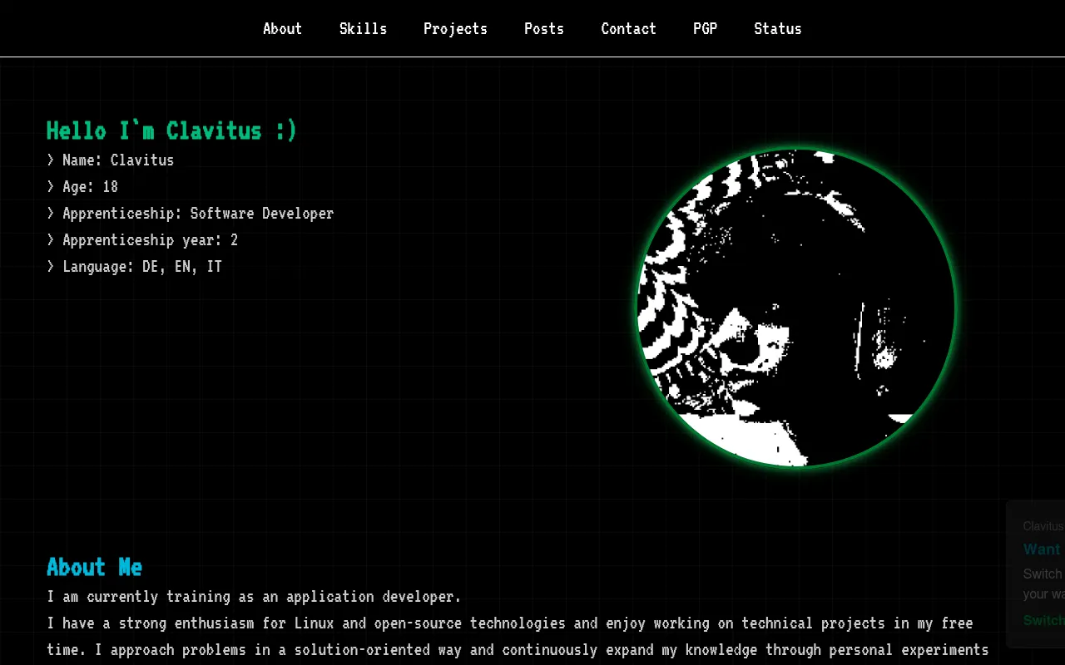Click "Apprenticeship: Software Developer" text

[191, 213]
